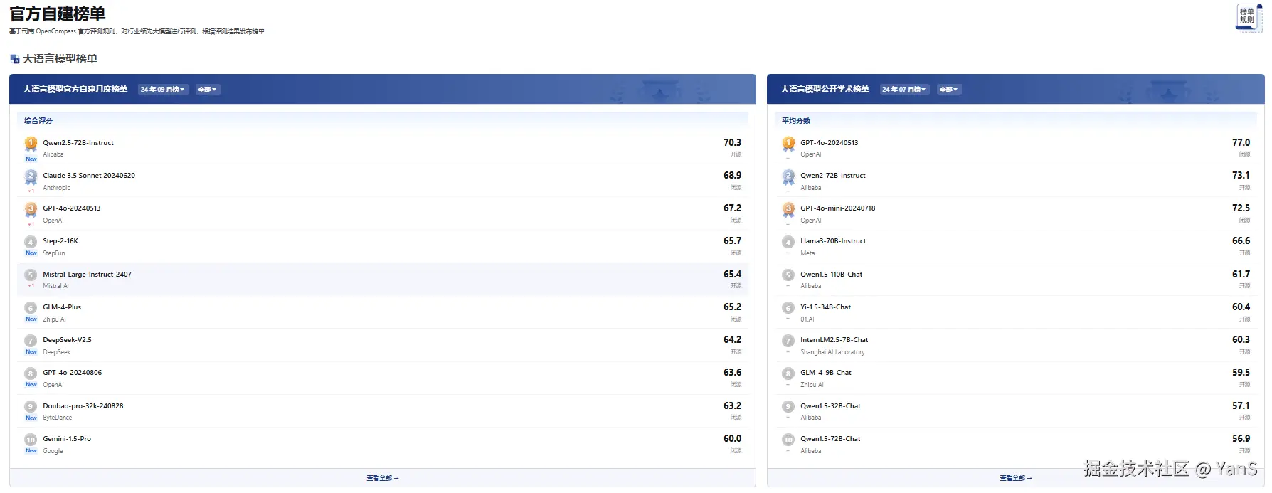Click rank 4 badge next to Step-2-16K
Screen dimensions: 1272x493
point(31,242)
